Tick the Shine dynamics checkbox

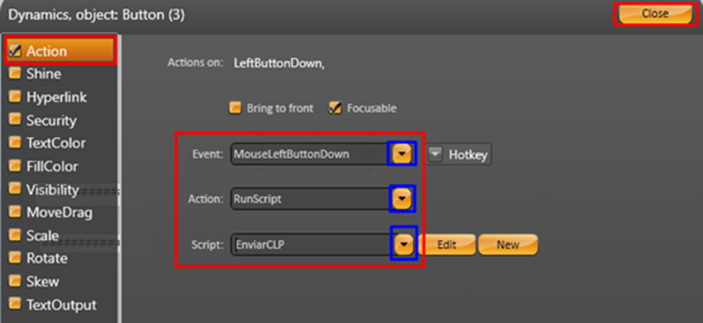pyautogui.click(x=14, y=74)
